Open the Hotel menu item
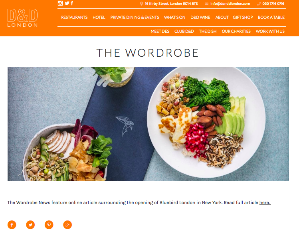299x246 pixels. click(99, 17)
